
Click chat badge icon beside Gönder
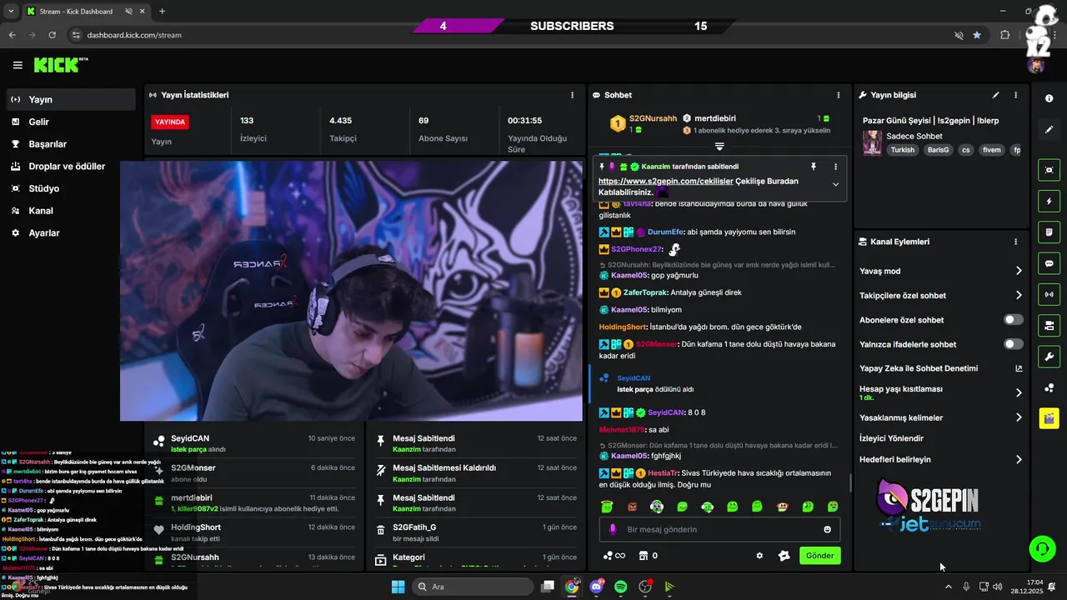tap(784, 556)
